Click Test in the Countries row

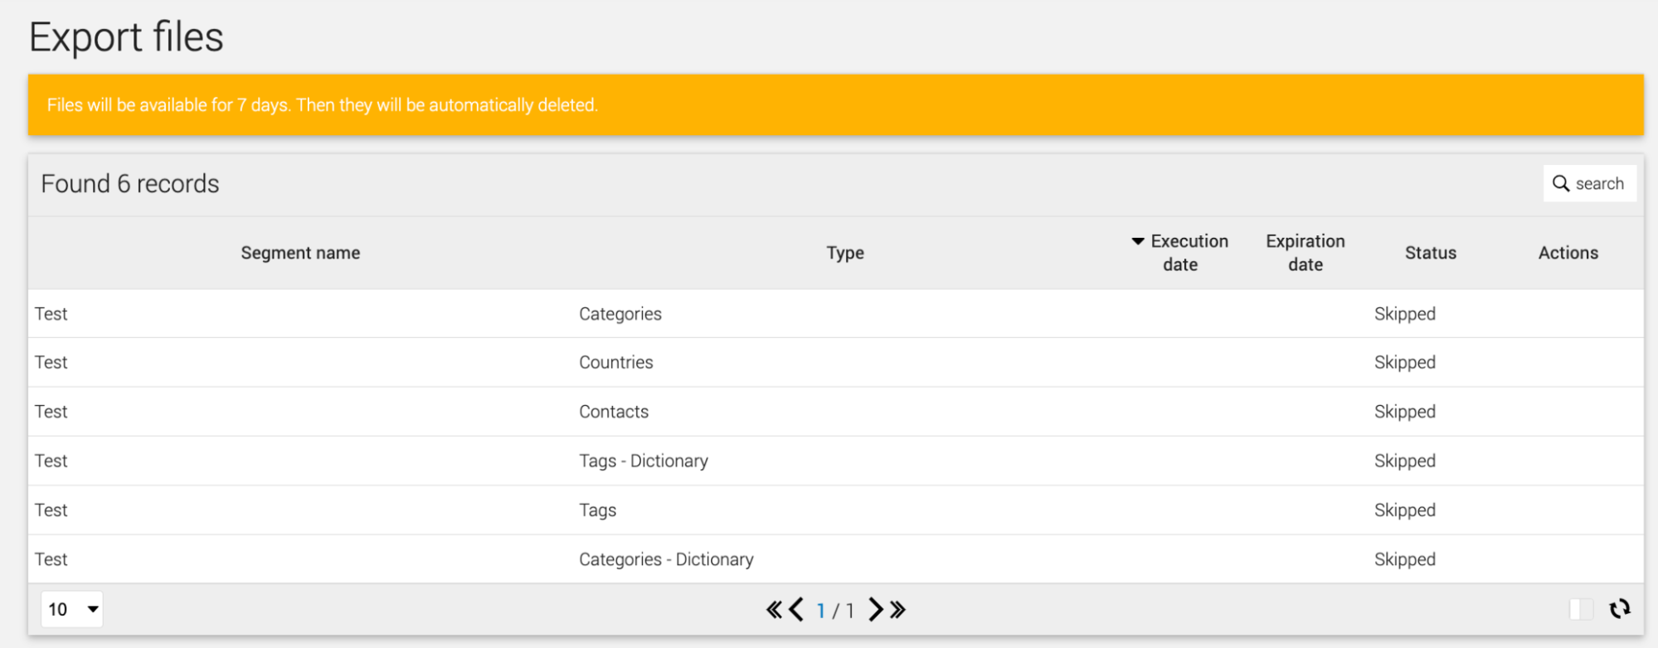(x=51, y=362)
